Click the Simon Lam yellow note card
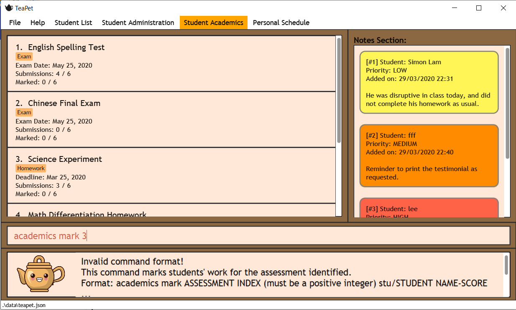Image resolution: width=516 pixels, height=310 pixels. pyautogui.click(x=429, y=83)
